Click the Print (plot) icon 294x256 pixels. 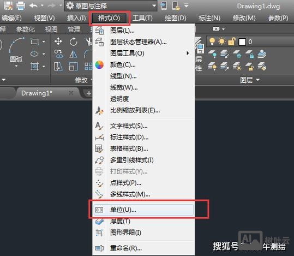(21, 5)
